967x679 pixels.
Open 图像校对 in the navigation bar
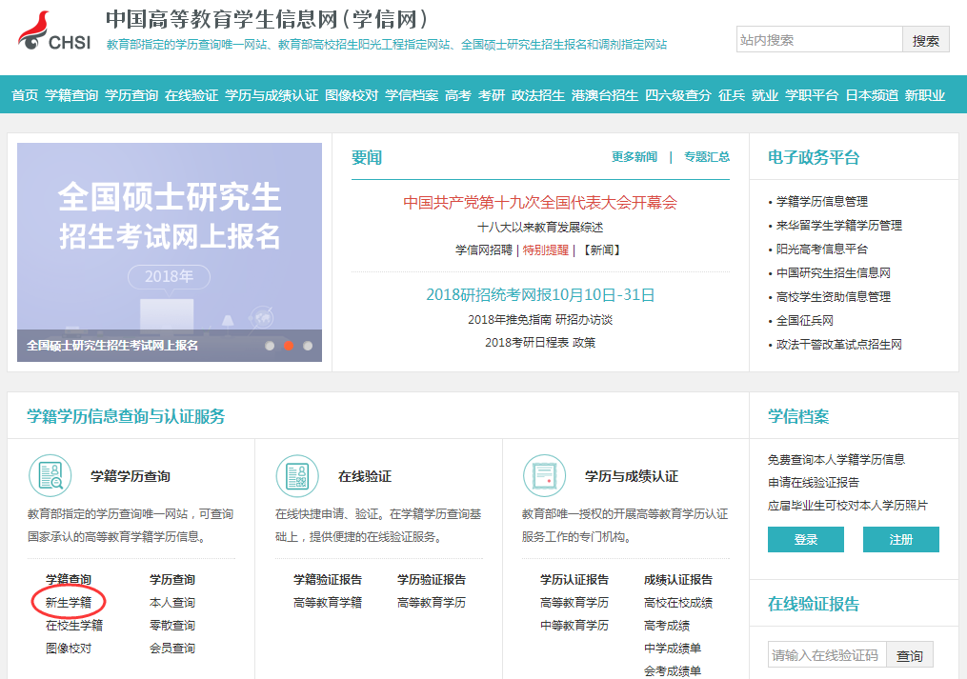(x=352, y=95)
